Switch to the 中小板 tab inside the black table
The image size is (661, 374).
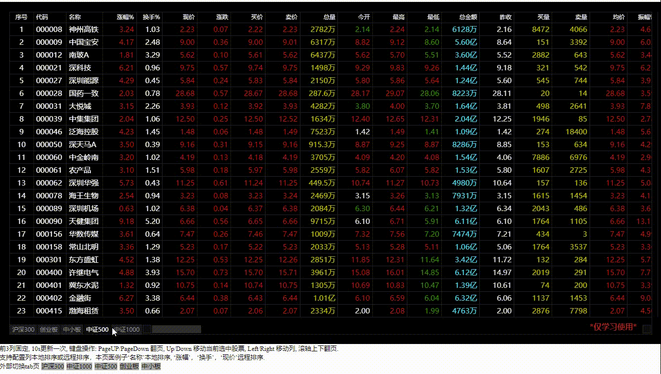click(71, 330)
